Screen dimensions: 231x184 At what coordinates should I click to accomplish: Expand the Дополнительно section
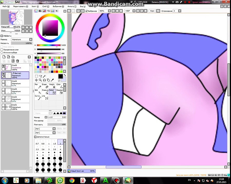coord(35,137)
